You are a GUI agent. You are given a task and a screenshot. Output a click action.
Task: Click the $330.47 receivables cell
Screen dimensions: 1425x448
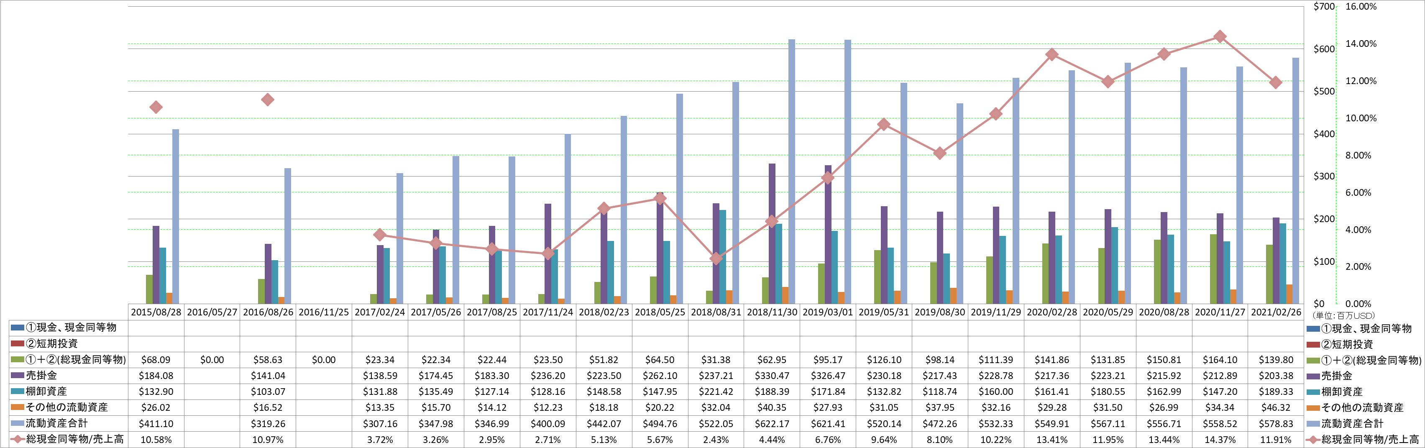[772, 376]
